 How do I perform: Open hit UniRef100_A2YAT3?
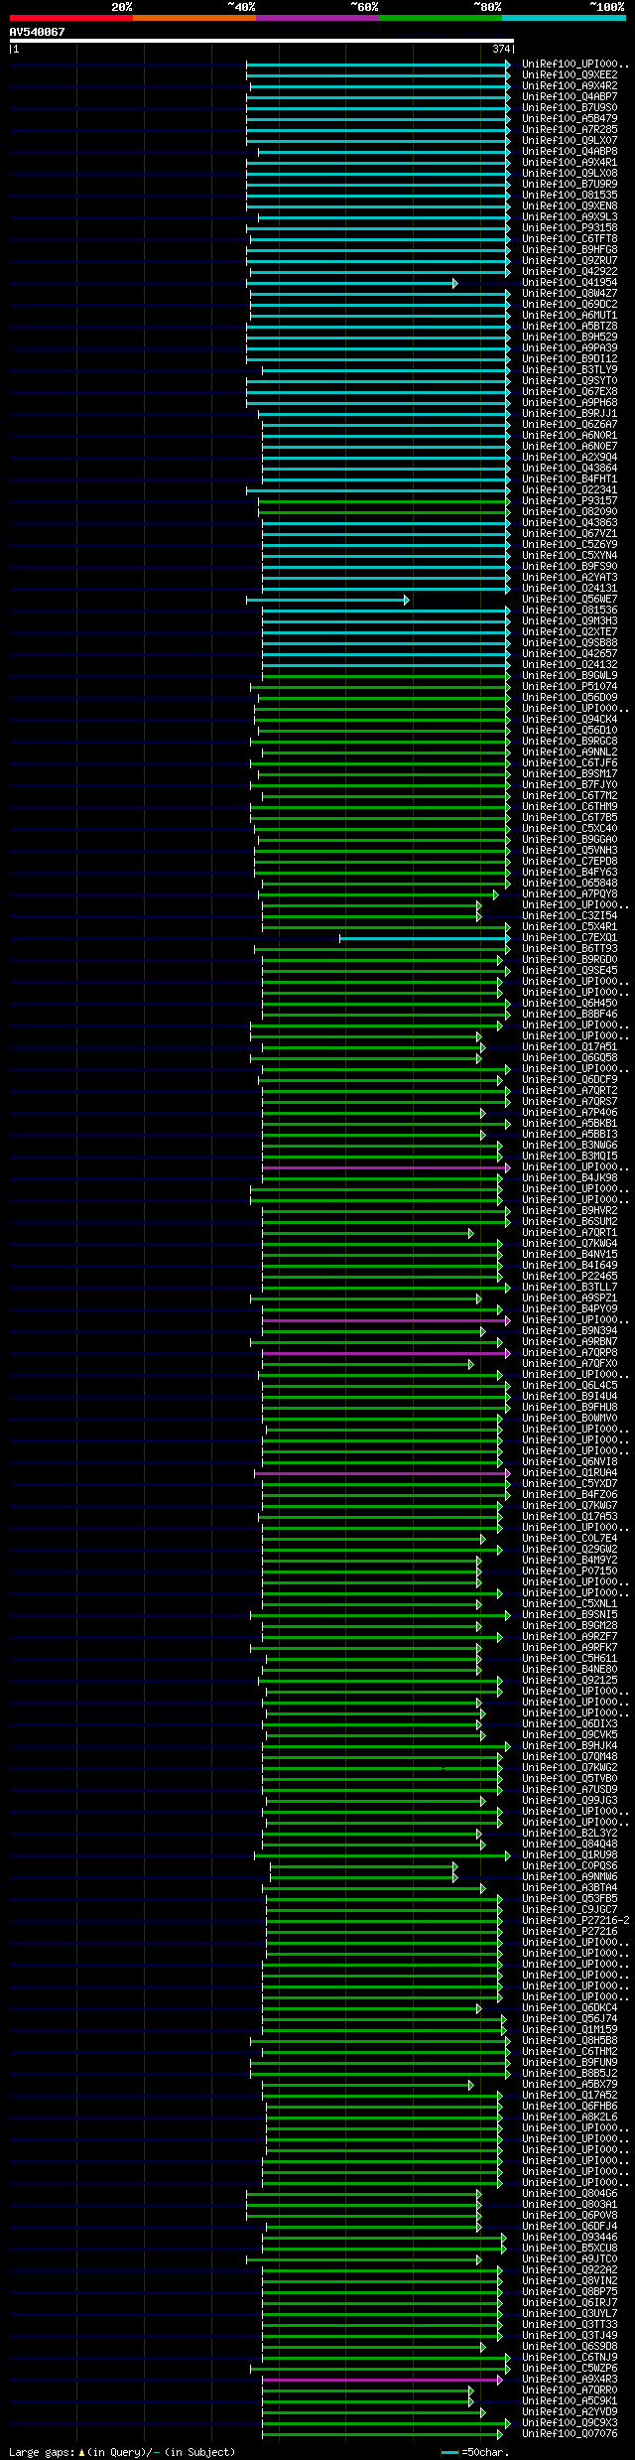[x=570, y=577]
